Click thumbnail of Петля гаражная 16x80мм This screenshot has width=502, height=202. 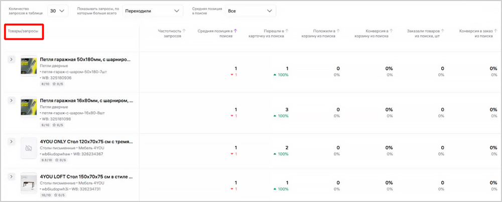point(29,108)
